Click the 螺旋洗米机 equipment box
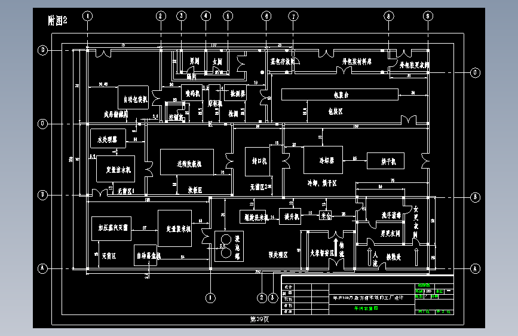This screenshot has height=336, width=518. point(253,217)
